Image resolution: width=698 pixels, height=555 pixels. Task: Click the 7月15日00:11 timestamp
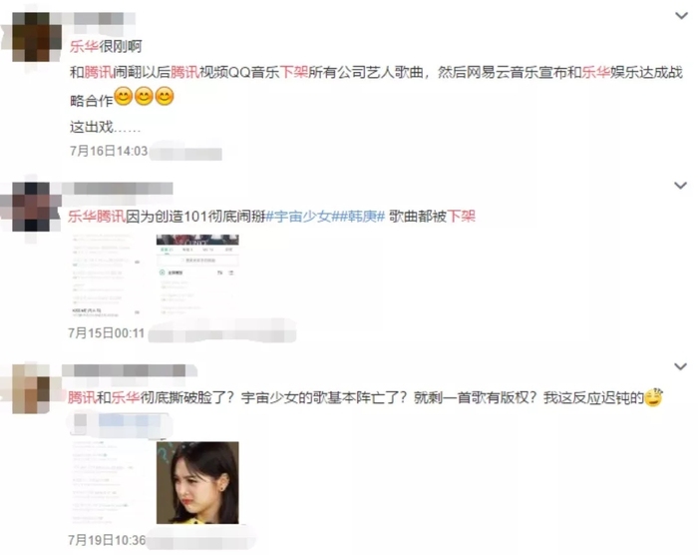pyautogui.click(x=107, y=333)
